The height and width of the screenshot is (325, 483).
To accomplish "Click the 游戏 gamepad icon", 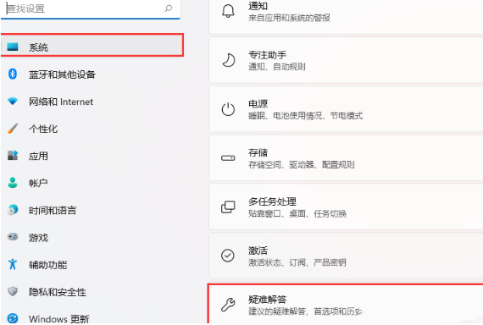I will point(13,237).
